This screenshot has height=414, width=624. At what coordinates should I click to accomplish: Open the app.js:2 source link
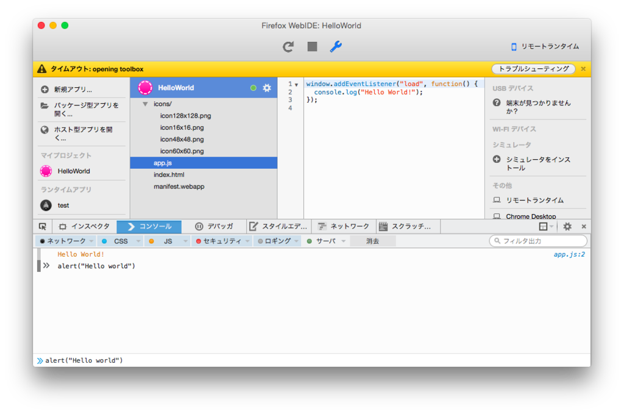coord(569,254)
